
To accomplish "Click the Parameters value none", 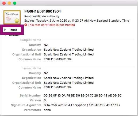I will click(47, 110).
